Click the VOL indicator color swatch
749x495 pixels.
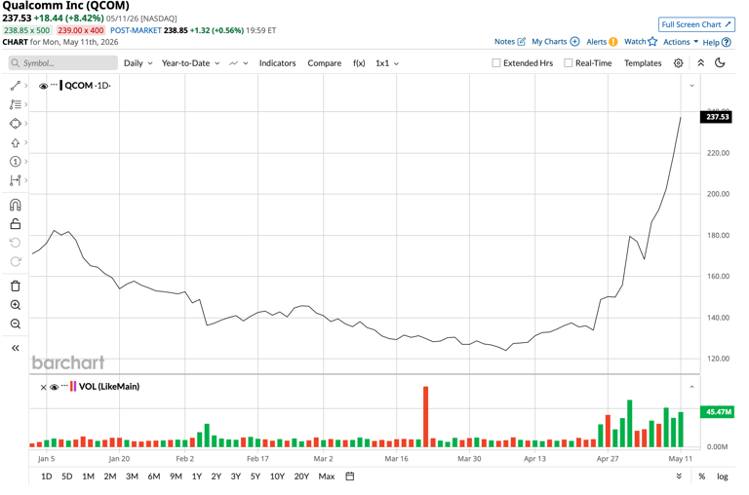[73, 386]
